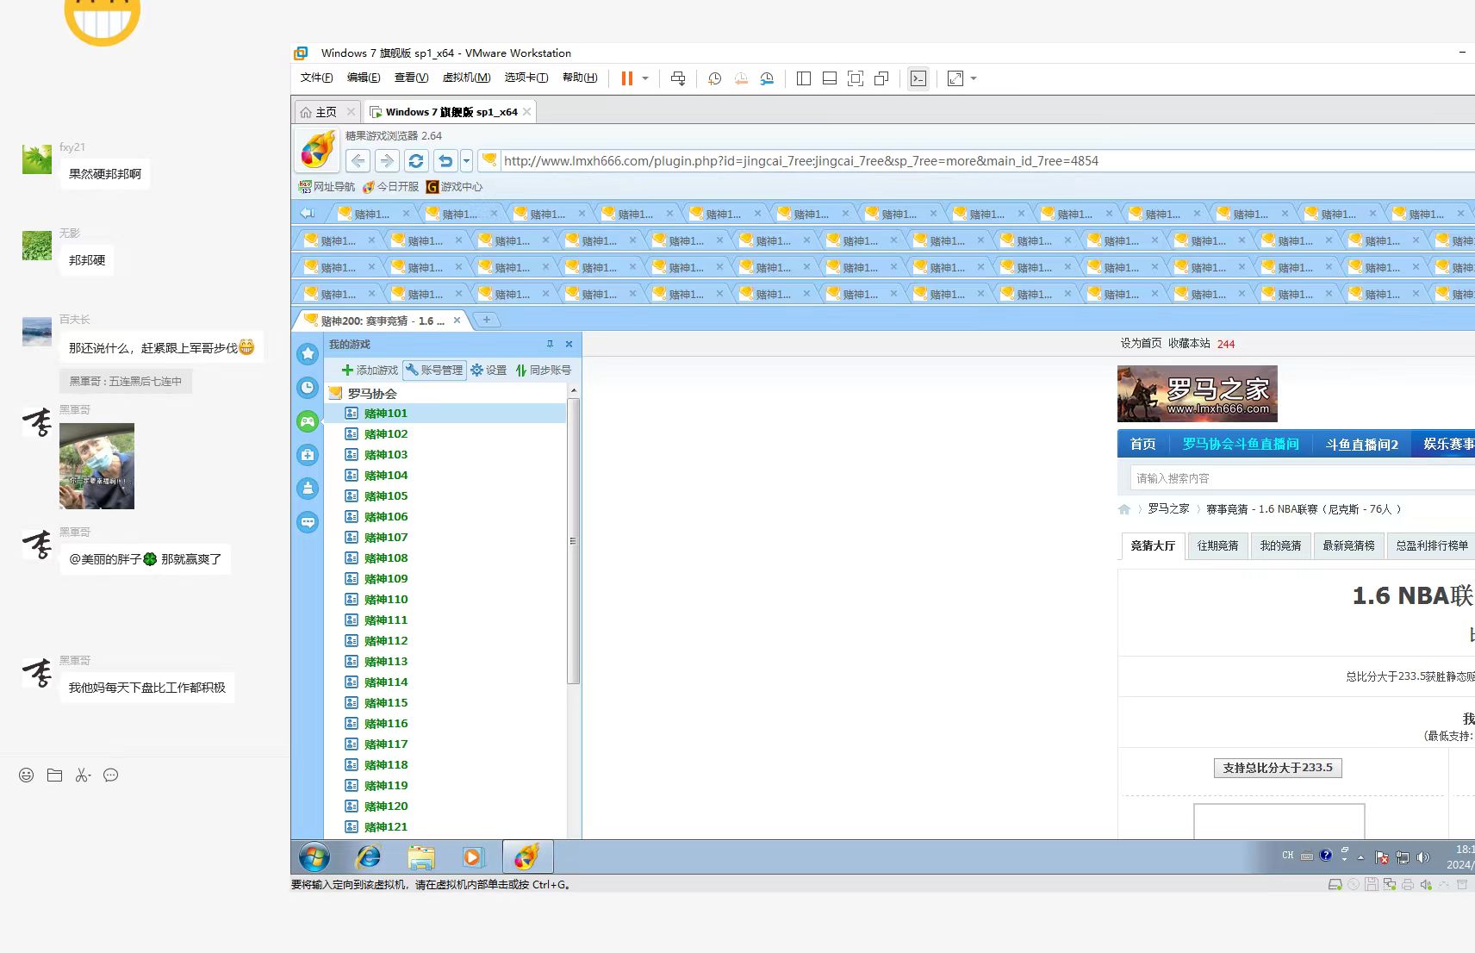This screenshot has height=953, width=1475.
Task: Open the 虚拟机(M) menu
Action: point(466,78)
